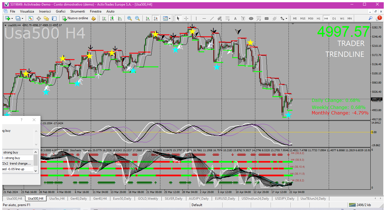Select the crosshair tool
This screenshot has width=386, height=210.
(186, 18)
